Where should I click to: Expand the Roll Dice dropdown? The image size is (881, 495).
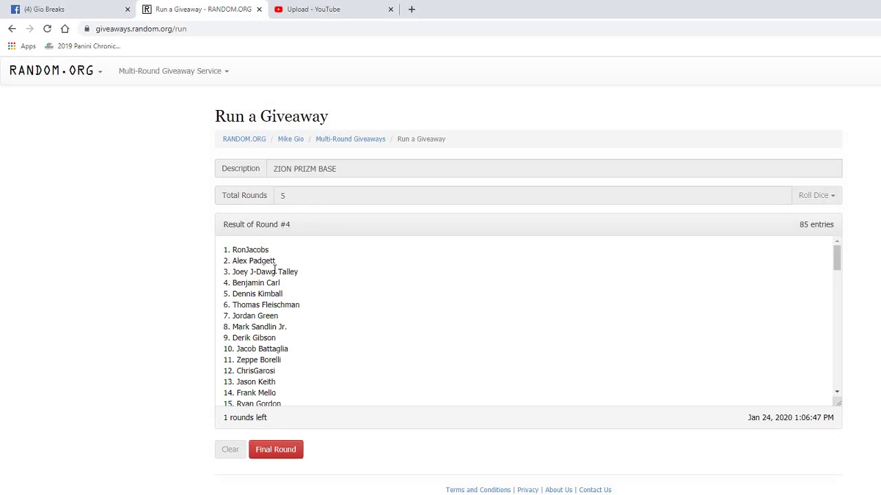point(816,195)
